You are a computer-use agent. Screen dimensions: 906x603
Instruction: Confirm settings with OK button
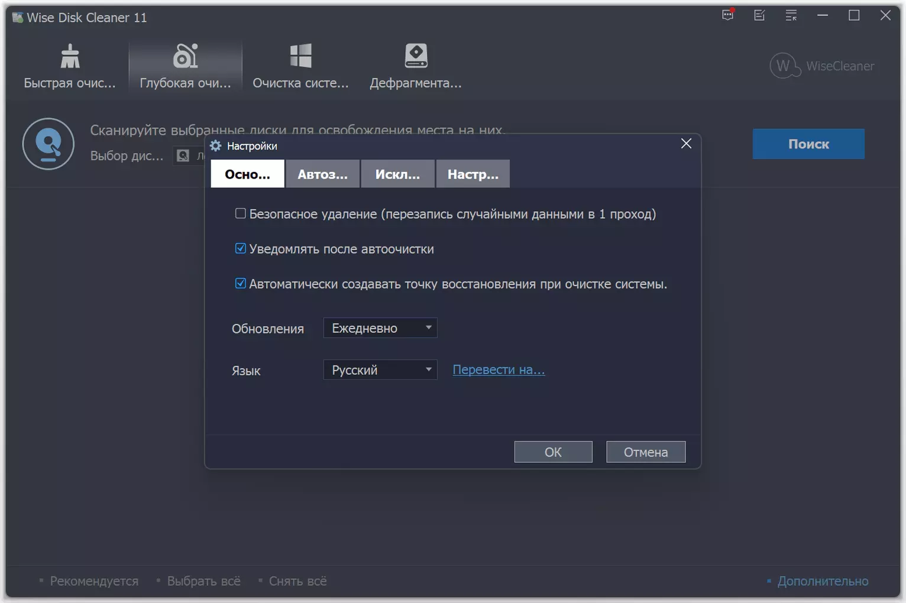(554, 452)
